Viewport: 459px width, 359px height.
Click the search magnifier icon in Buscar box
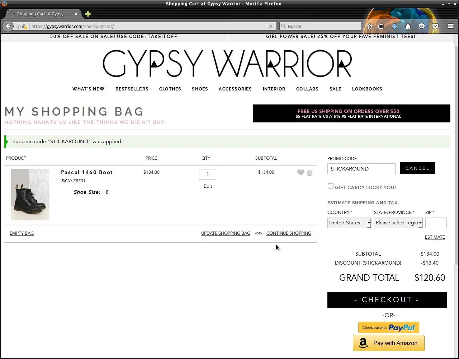click(283, 26)
